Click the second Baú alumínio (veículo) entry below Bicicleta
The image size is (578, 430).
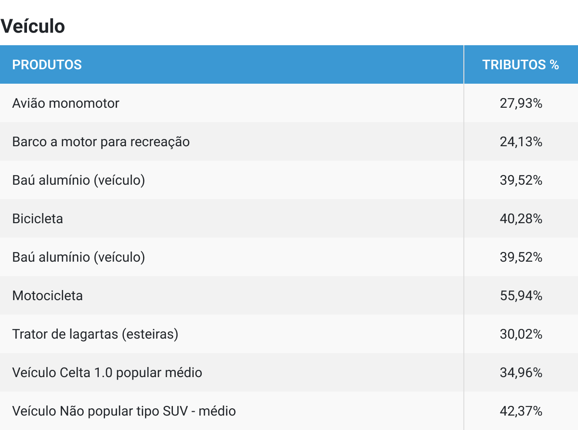[79, 257]
